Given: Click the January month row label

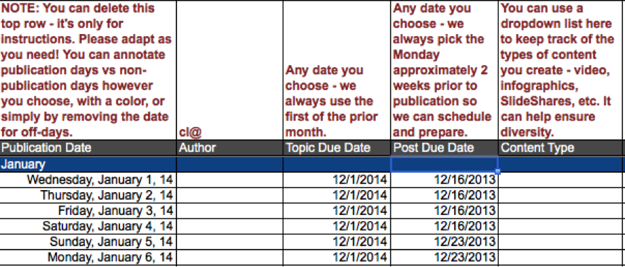Looking at the screenshot, I should [x=88, y=164].
